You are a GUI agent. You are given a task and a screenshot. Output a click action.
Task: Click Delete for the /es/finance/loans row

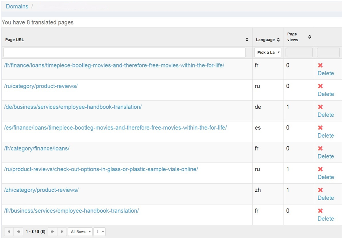pyautogui.click(x=325, y=135)
